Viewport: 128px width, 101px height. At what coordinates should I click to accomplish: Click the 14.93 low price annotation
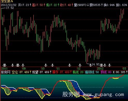point(96,64)
